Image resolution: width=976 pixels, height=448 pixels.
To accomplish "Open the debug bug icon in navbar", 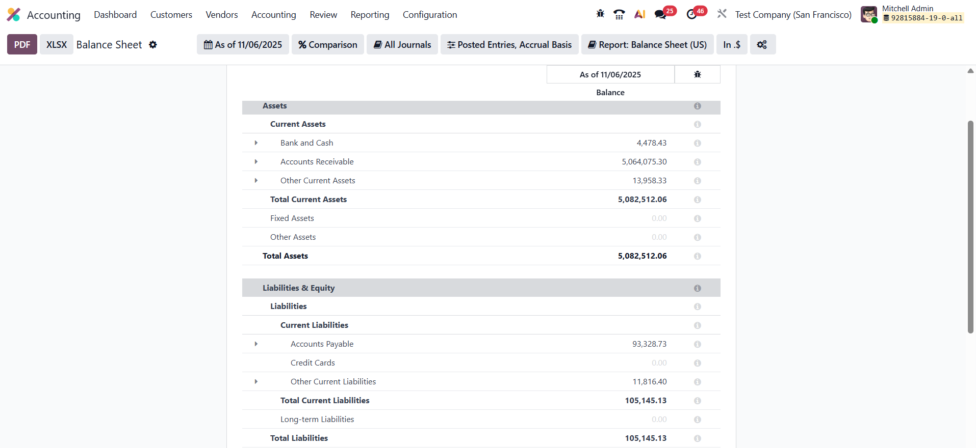I will tap(600, 14).
